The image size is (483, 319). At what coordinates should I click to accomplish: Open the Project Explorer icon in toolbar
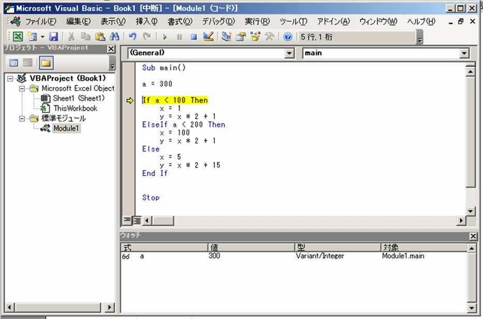point(226,37)
